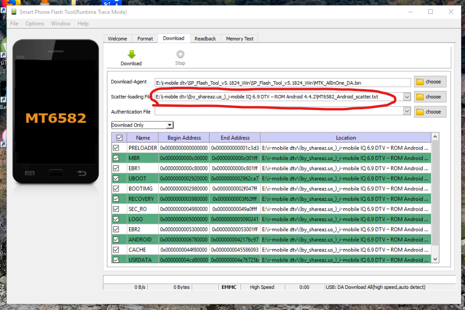Click the End Address column header

tap(235, 137)
